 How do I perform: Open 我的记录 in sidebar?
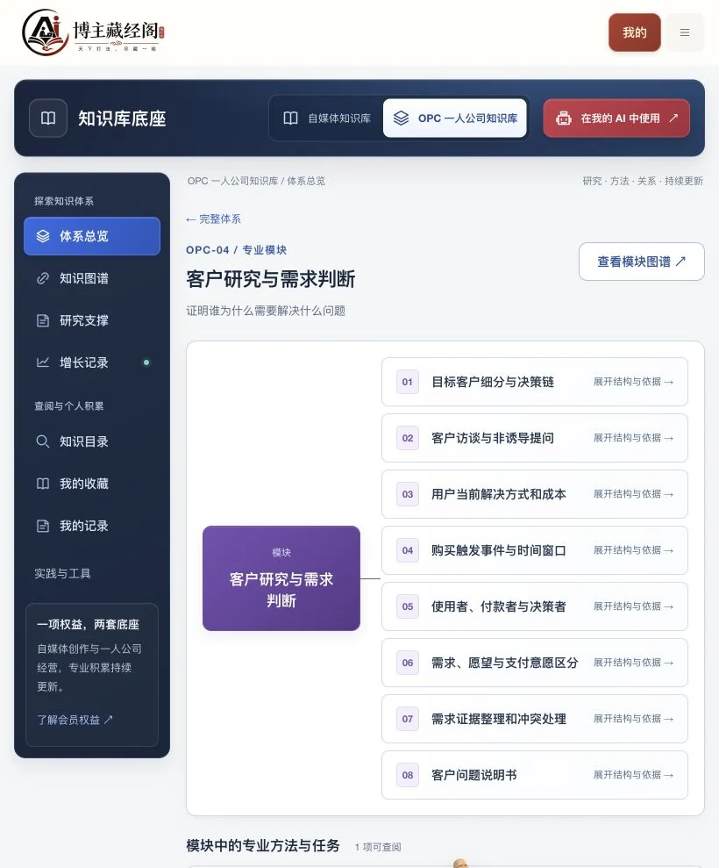[92, 526]
